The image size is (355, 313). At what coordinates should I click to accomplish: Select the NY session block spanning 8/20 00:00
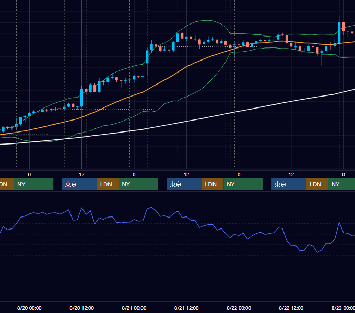click(33, 184)
